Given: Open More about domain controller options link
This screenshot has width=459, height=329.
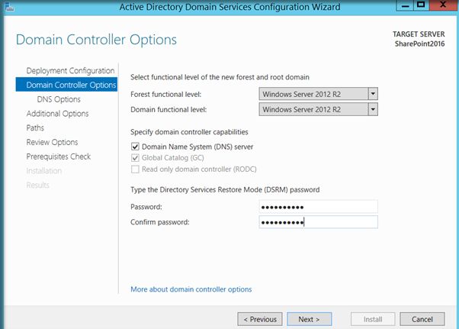Looking at the screenshot, I should coord(191,289).
